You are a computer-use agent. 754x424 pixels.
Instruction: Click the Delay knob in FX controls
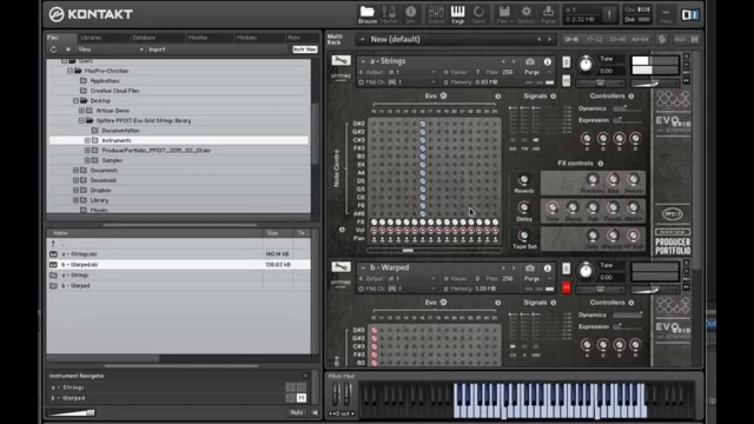pyautogui.click(x=523, y=207)
